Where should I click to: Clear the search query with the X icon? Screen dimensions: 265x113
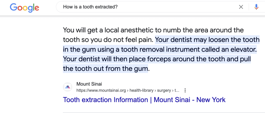click(241, 7)
